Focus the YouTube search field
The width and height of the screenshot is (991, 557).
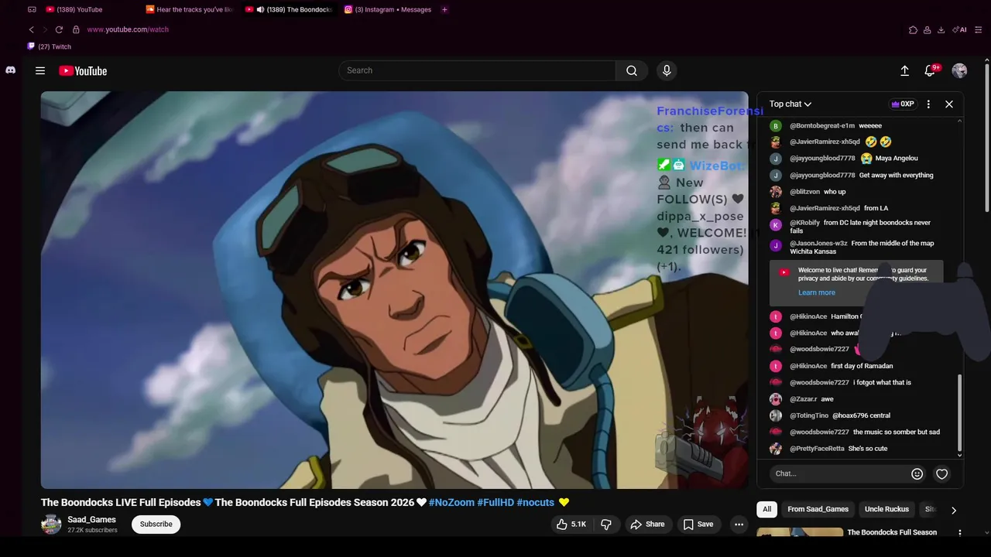pyautogui.click(x=477, y=70)
